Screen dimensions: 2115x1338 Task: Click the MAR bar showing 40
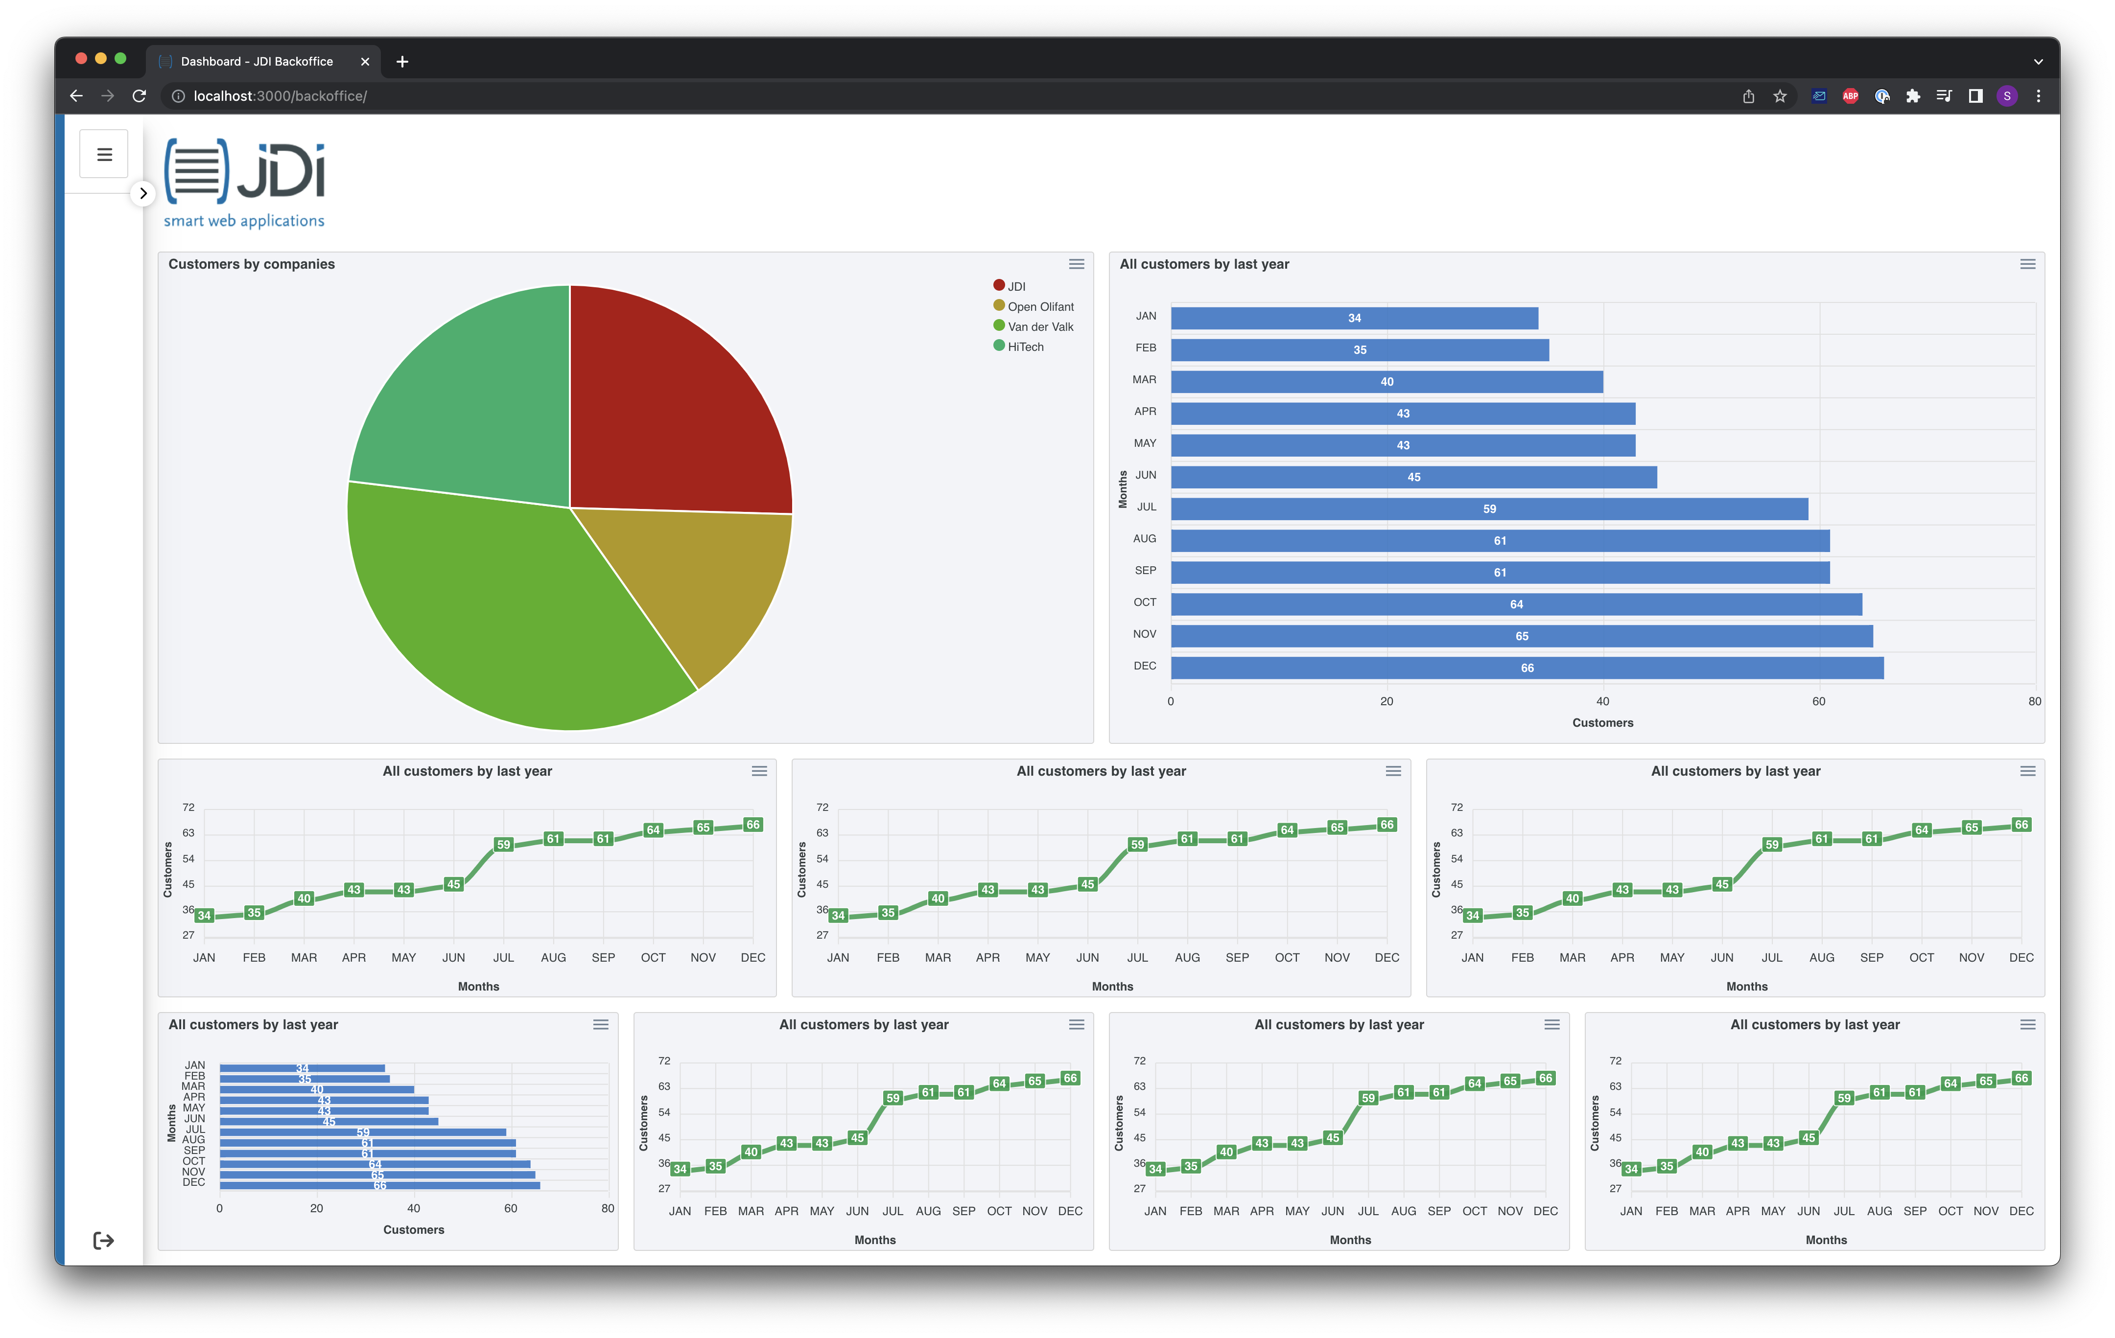tap(1387, 382)
